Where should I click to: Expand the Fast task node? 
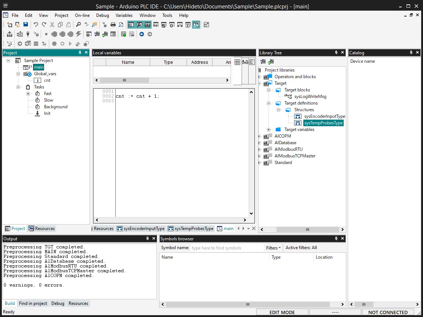point(28,94)
